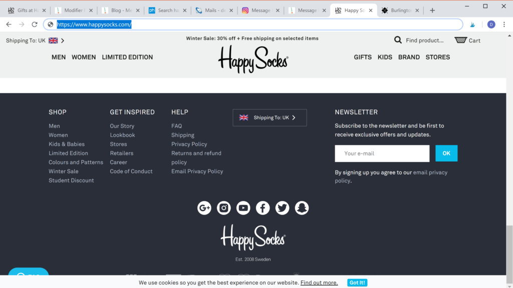This screenshot has height=288, width=513.
Task: Open the Career footer link
Action: pos(118,162)
